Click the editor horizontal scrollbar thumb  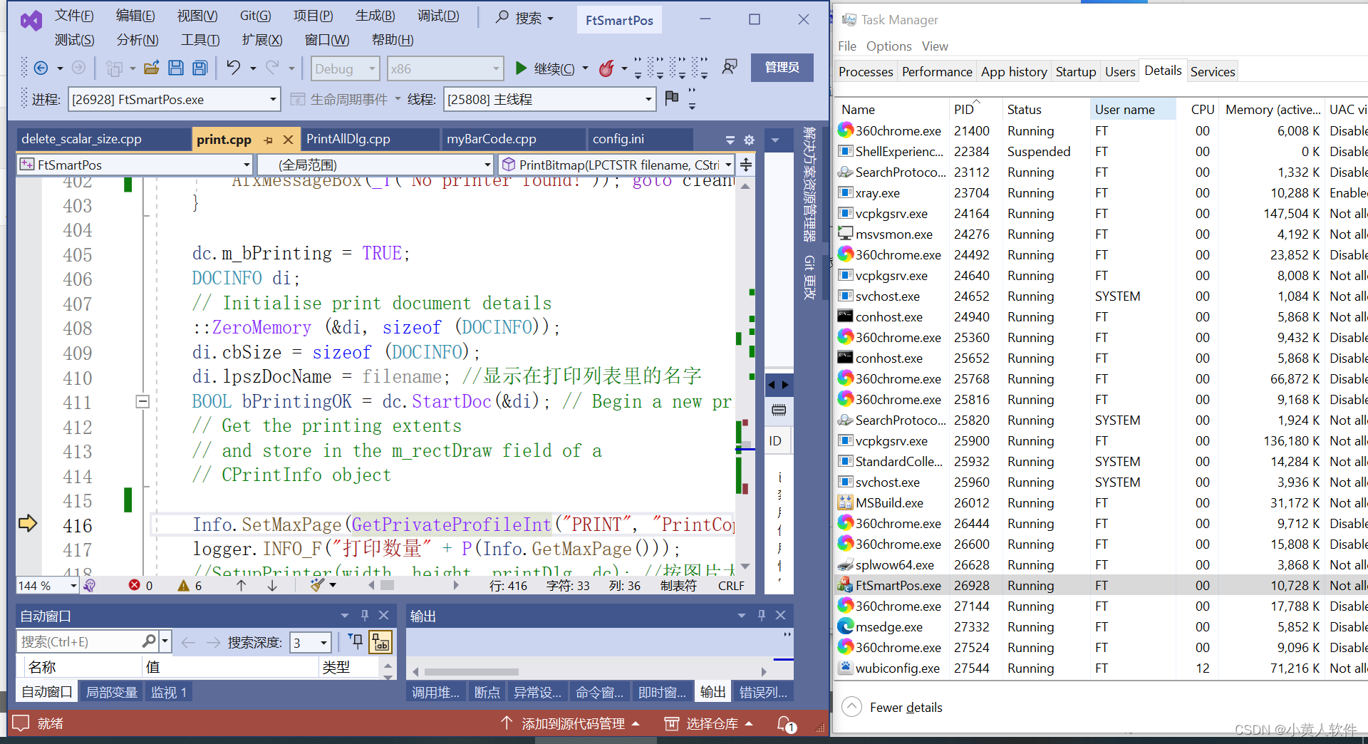pos(387,585)
